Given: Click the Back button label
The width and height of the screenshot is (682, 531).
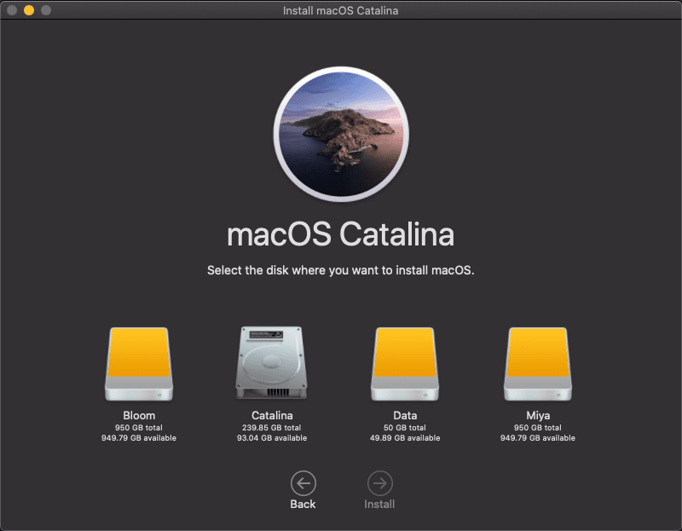Looking at the screenshot, I should click(303, 503).
